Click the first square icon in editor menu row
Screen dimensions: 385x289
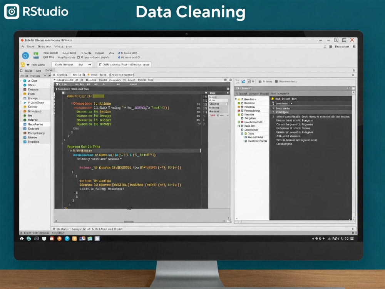click(77, 80)
